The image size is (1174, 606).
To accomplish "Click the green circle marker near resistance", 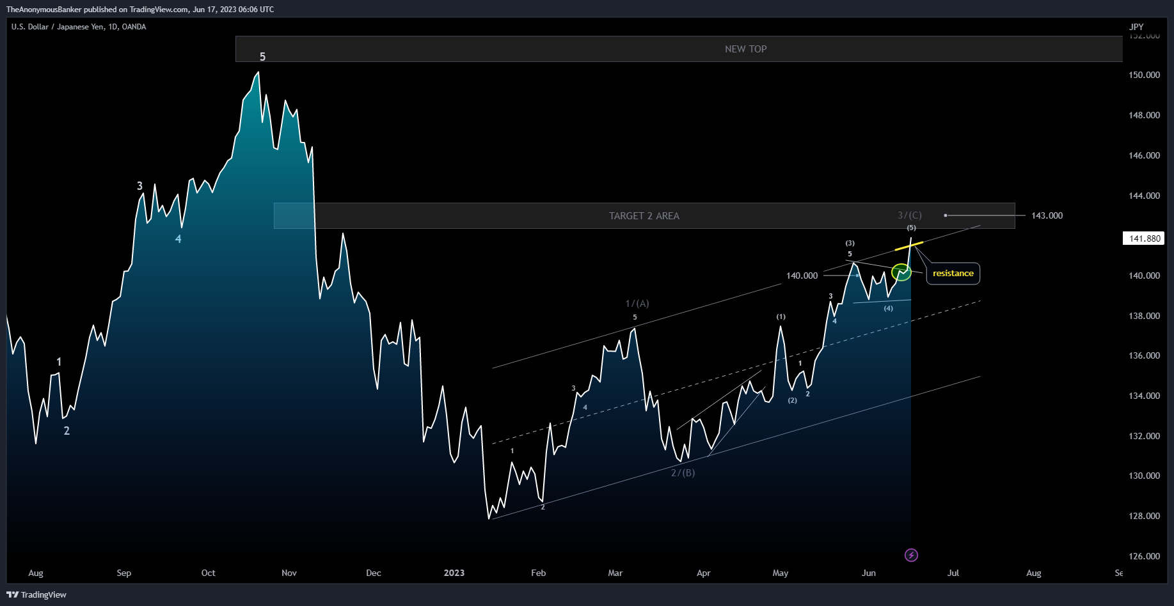I will coord(901,273).
